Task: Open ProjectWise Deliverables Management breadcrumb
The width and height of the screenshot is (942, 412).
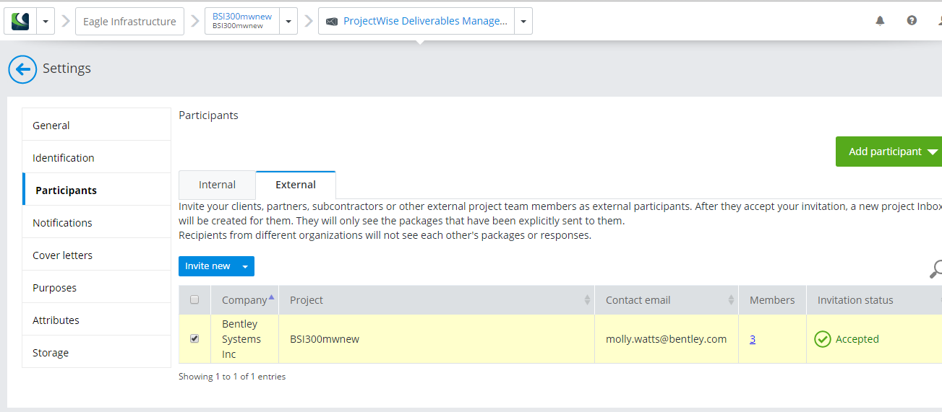Action: 425,21
